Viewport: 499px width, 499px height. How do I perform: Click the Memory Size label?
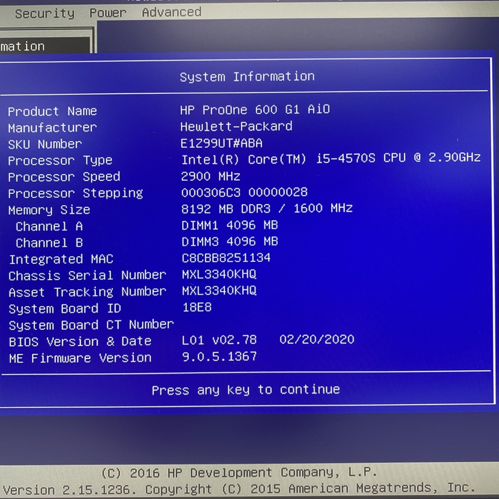click(49, 210)
